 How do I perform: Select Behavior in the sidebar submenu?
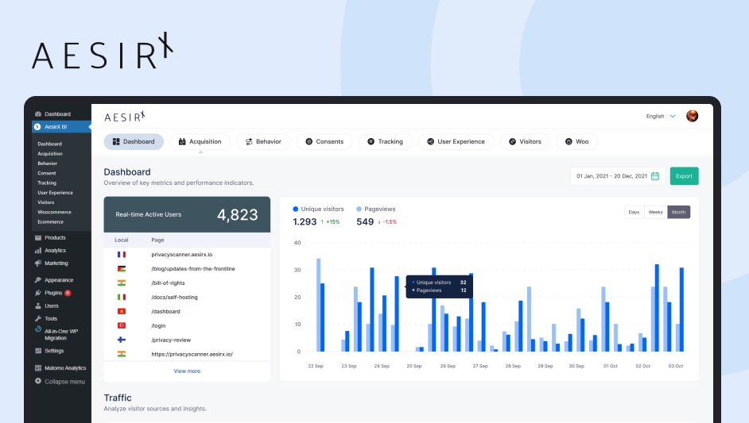click(x=47, y=163)
